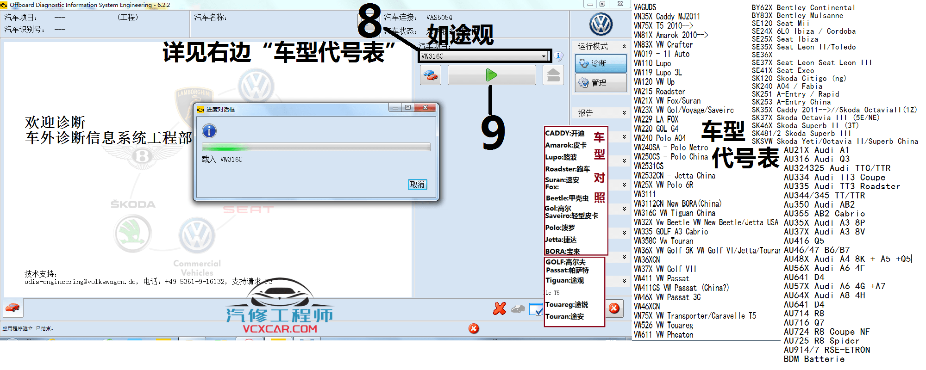
Task: Open the vehicle selection two-cars icon
Action: 431,75
